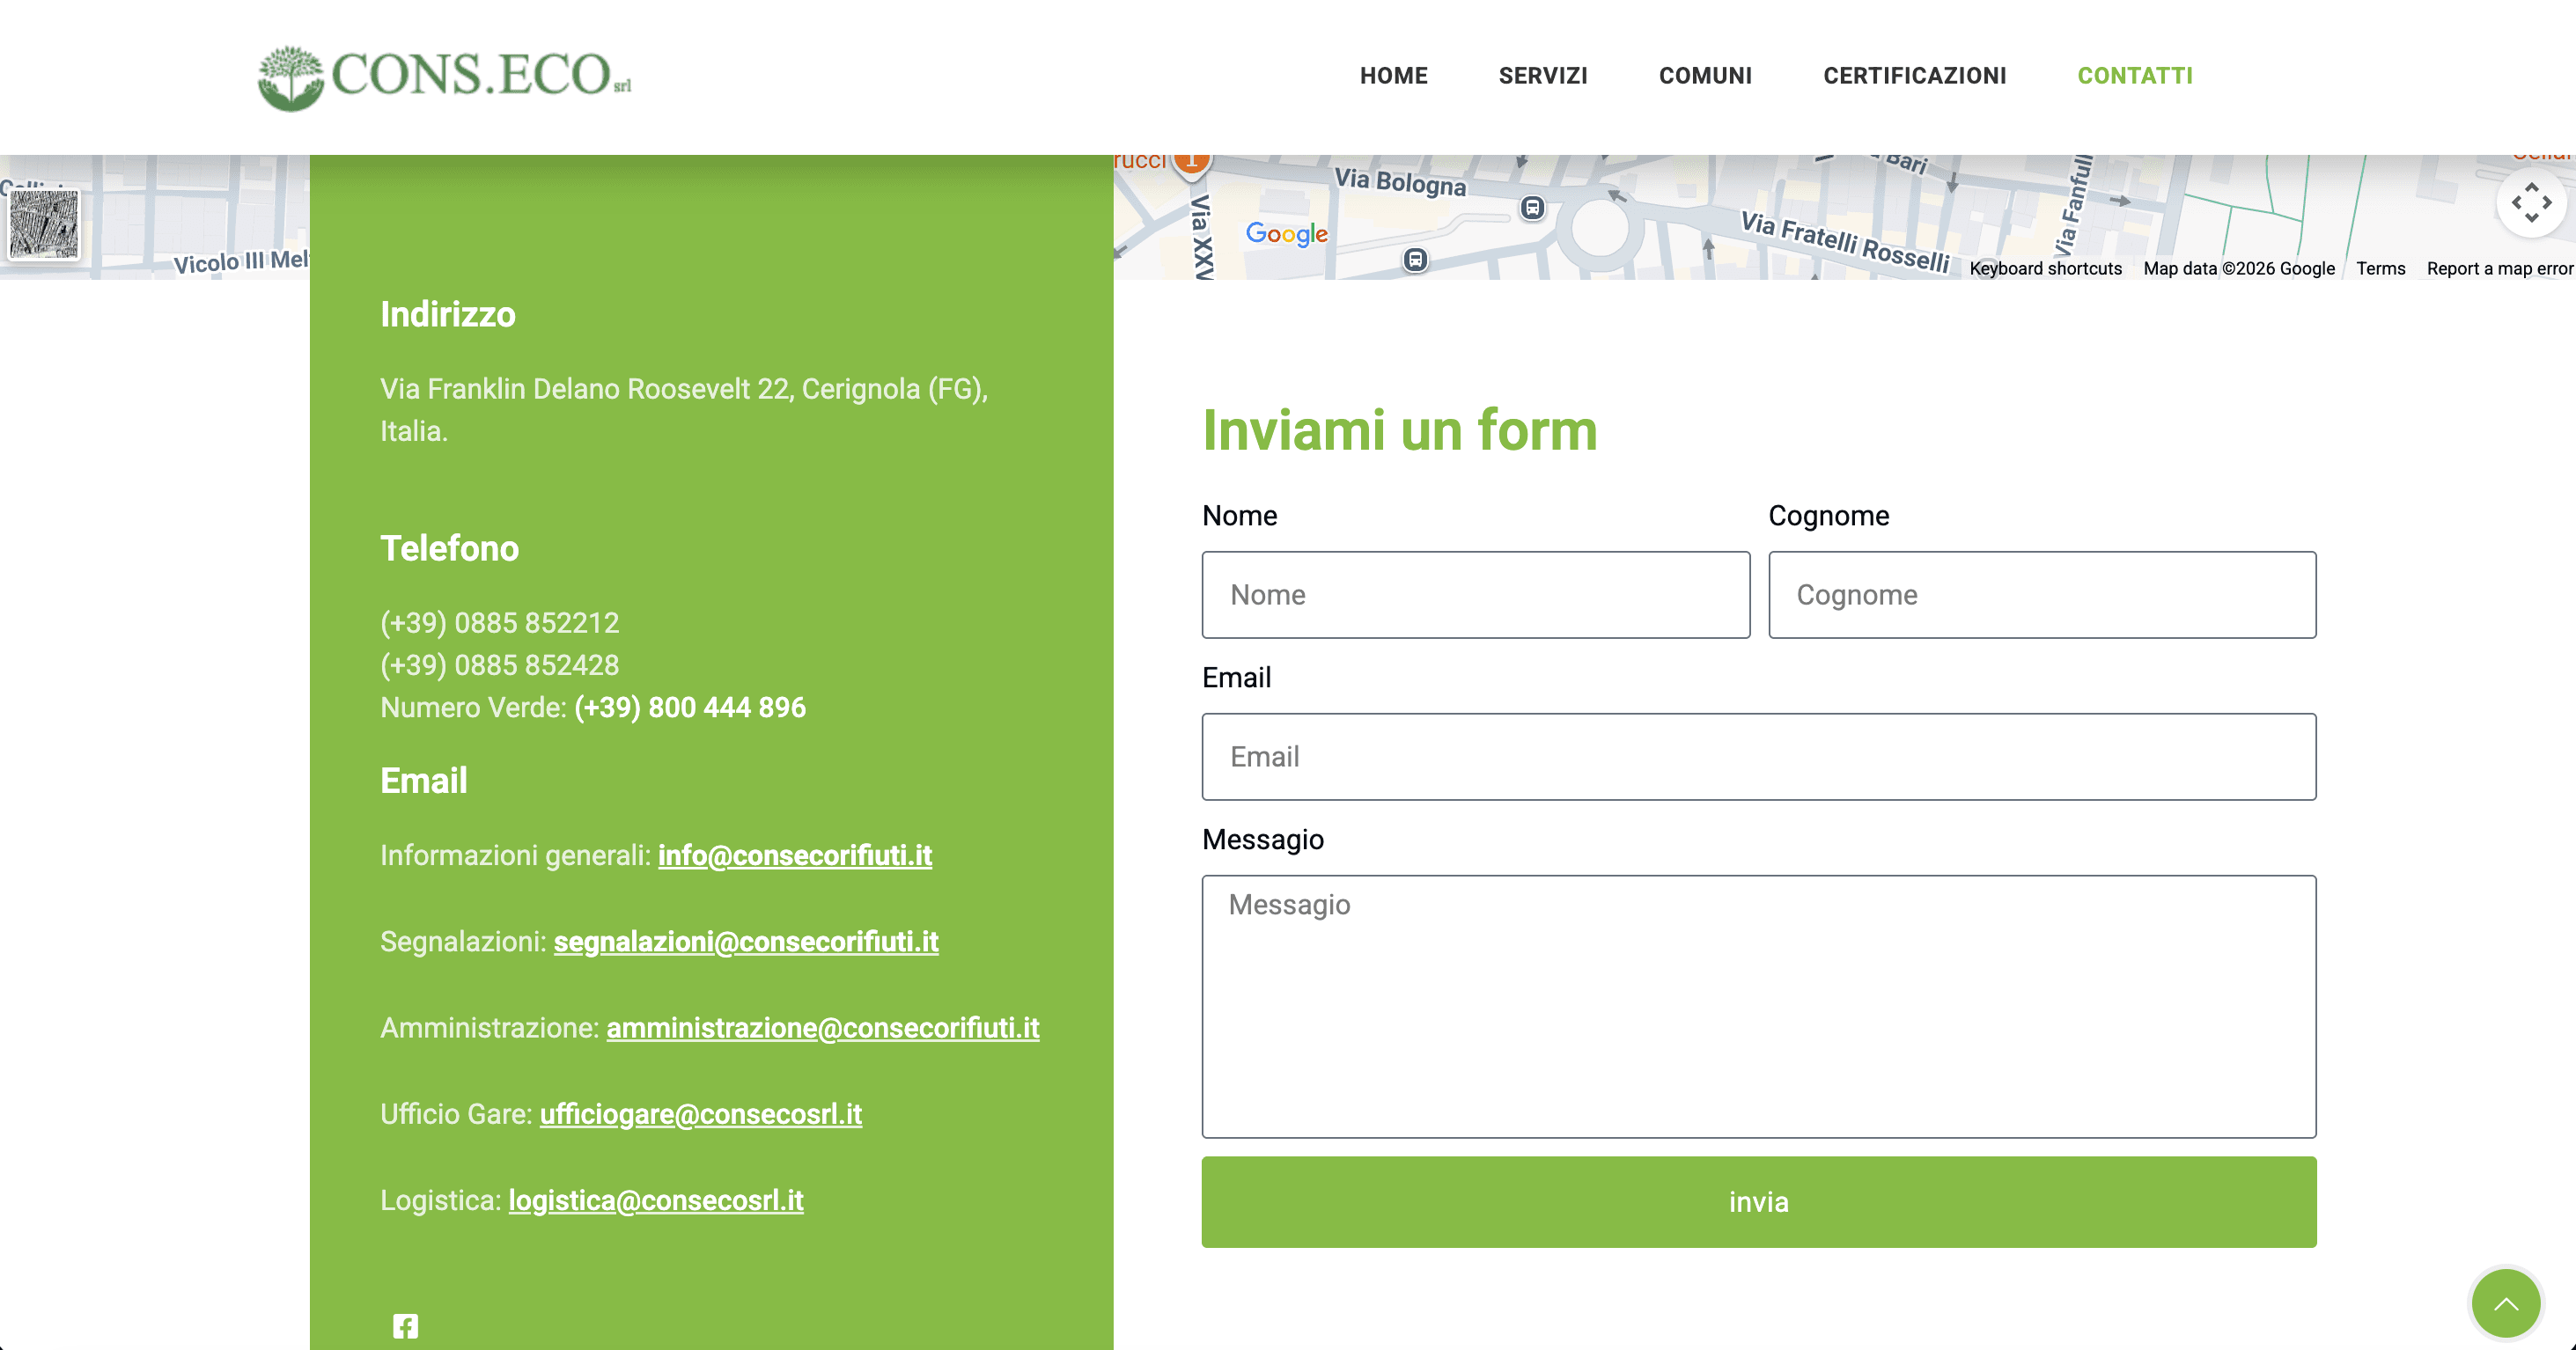This screenshot has height=1350, width=2576.
Task: Click the Google logo on map
Action: click(x=1286, y=234)
